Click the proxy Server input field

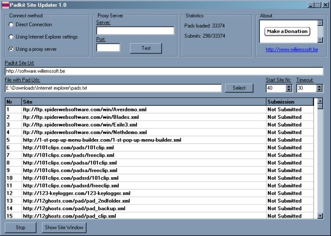pos(135,31)
